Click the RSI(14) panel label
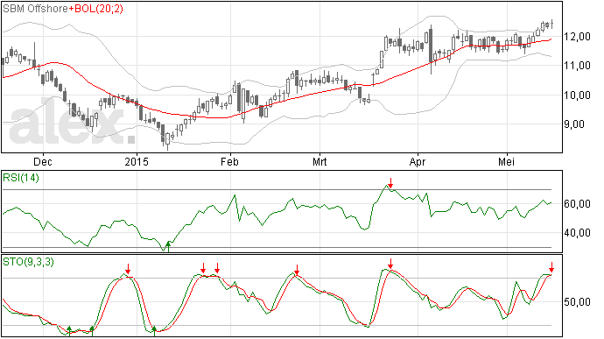604x339 pixels. 21,178
